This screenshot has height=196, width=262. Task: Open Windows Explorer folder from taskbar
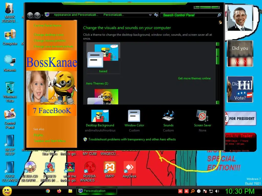point(70,191)
